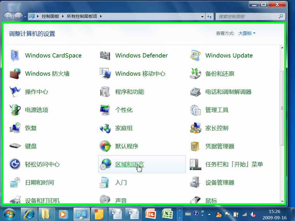
Task: Expand arrow after 控制面板 breadcrumb
Action: (63, 16)
